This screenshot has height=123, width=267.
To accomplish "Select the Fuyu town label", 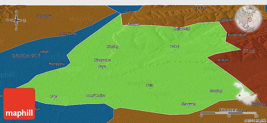I will pyautogui.click(x=102, y=67).
